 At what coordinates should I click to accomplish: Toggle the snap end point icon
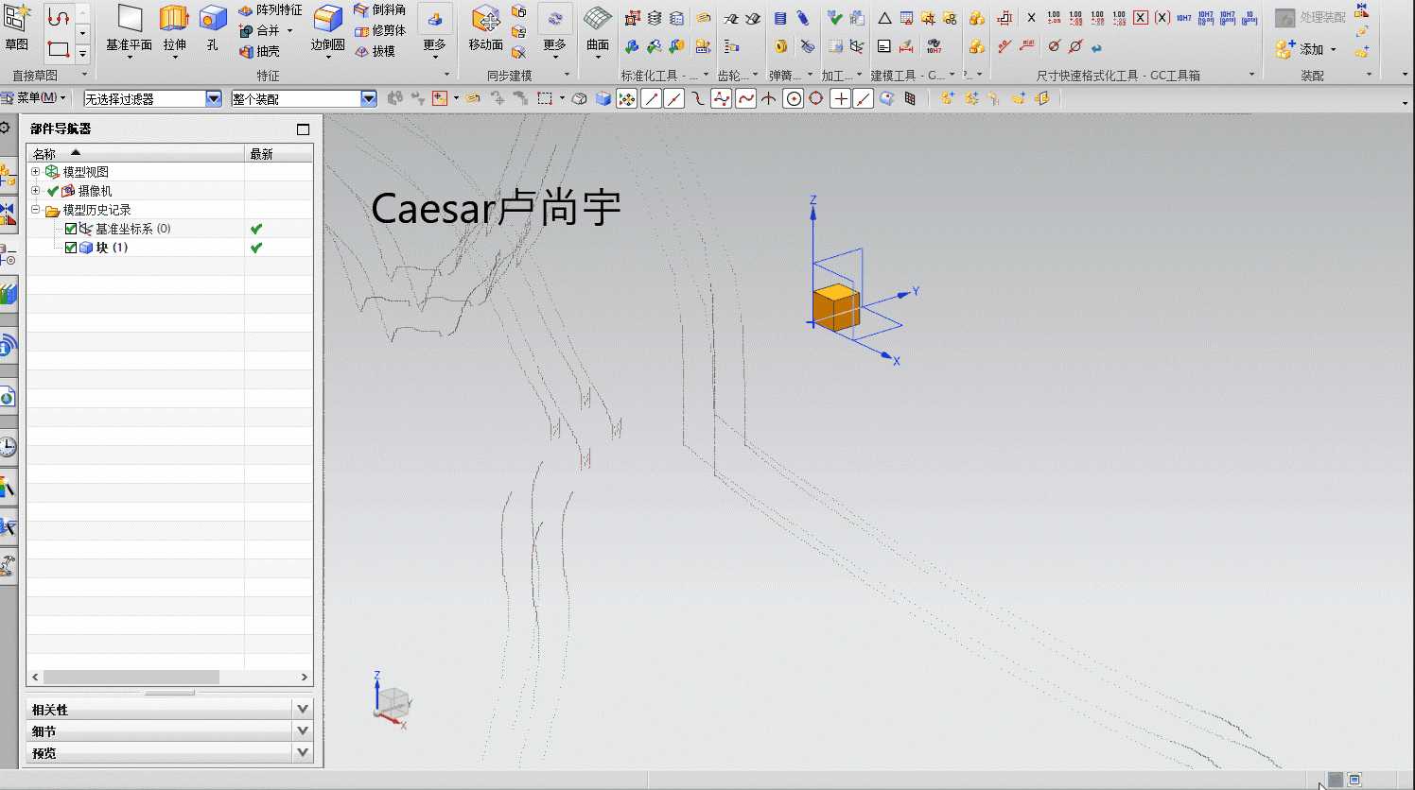click(x=651, y=98)
